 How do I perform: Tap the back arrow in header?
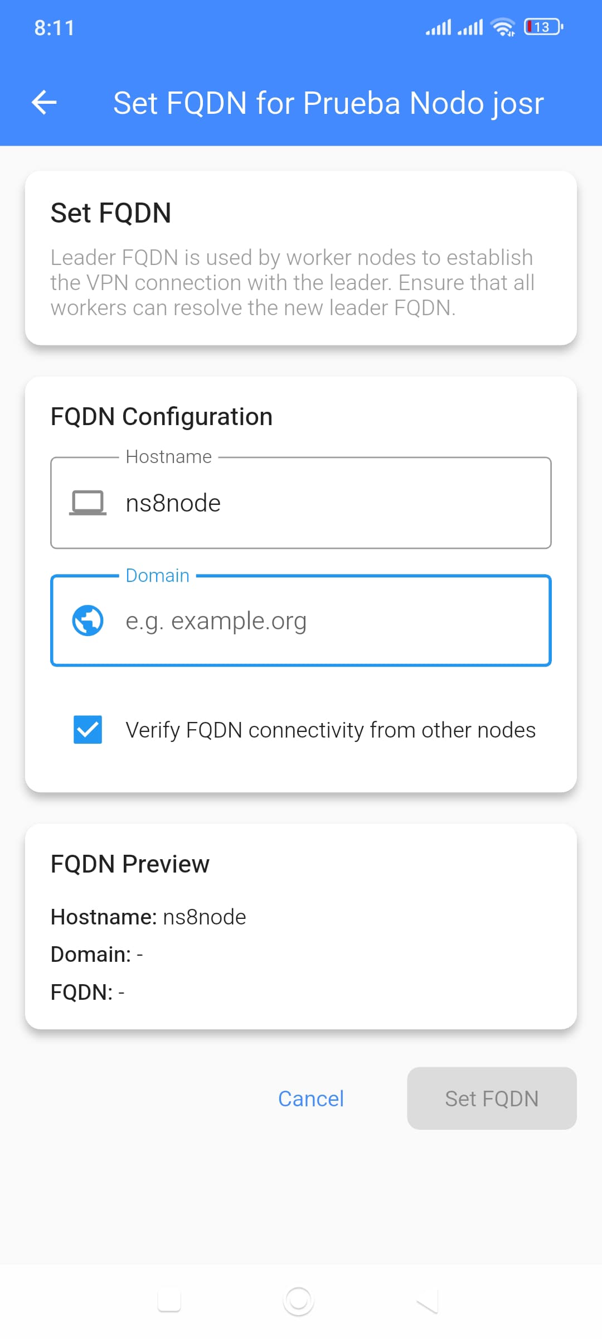(x=44, y=103)
